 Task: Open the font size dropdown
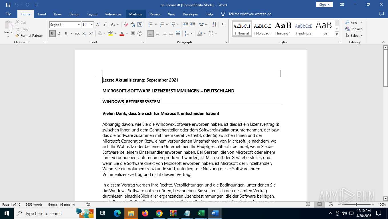coord(92,25)
